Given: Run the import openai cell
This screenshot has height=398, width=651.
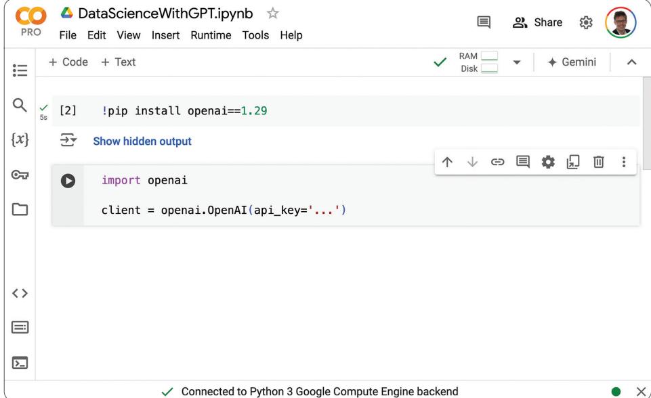Looking at the screenshot, I should [x=68, y=181].
